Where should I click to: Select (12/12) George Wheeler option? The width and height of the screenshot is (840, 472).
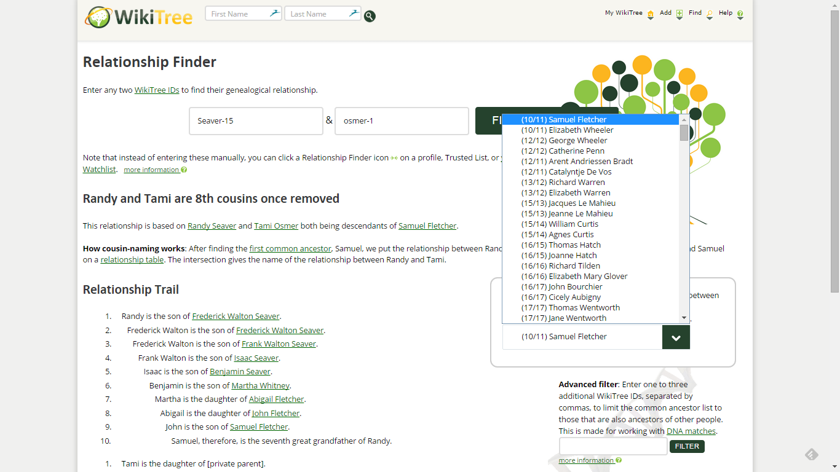pyautogui.click(x=591, y=140)
